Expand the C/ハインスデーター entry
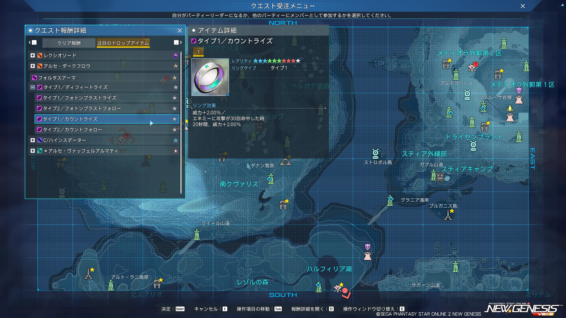This screenshot has width=566, height=318. (33, 140)
